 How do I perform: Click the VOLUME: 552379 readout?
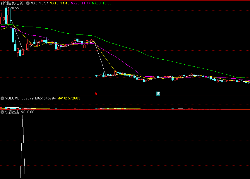click(19, 98)
